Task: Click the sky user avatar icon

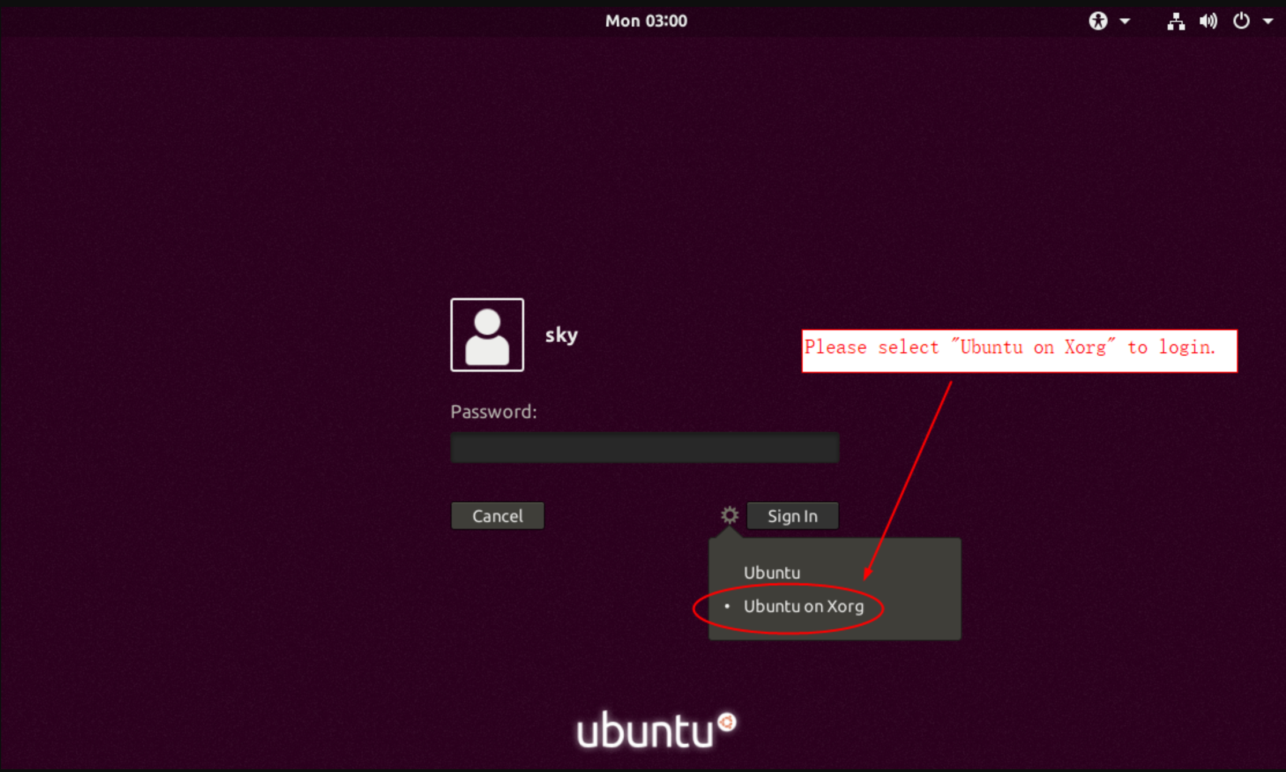Action: 487,335
